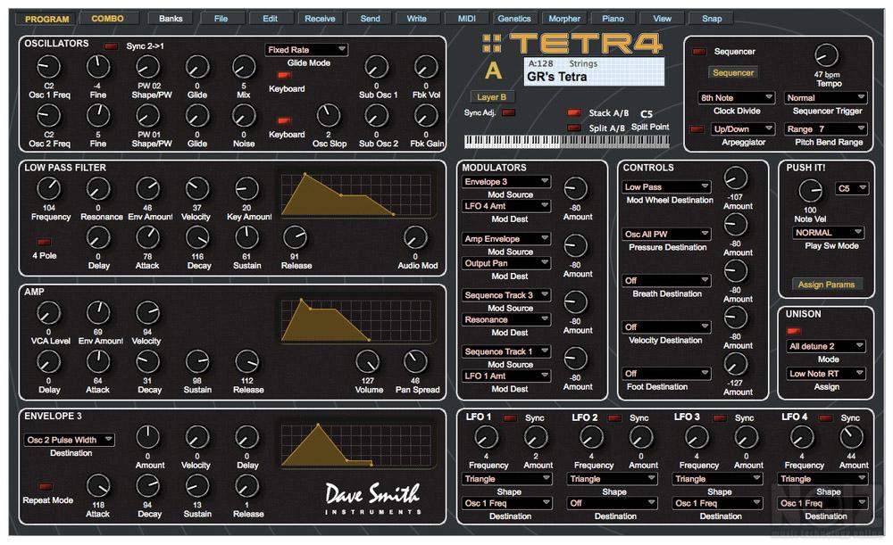Expand the Unison Mode All detune 2 dropdown
This screenshot has height=545, width=893.
(x=826, y=346)
